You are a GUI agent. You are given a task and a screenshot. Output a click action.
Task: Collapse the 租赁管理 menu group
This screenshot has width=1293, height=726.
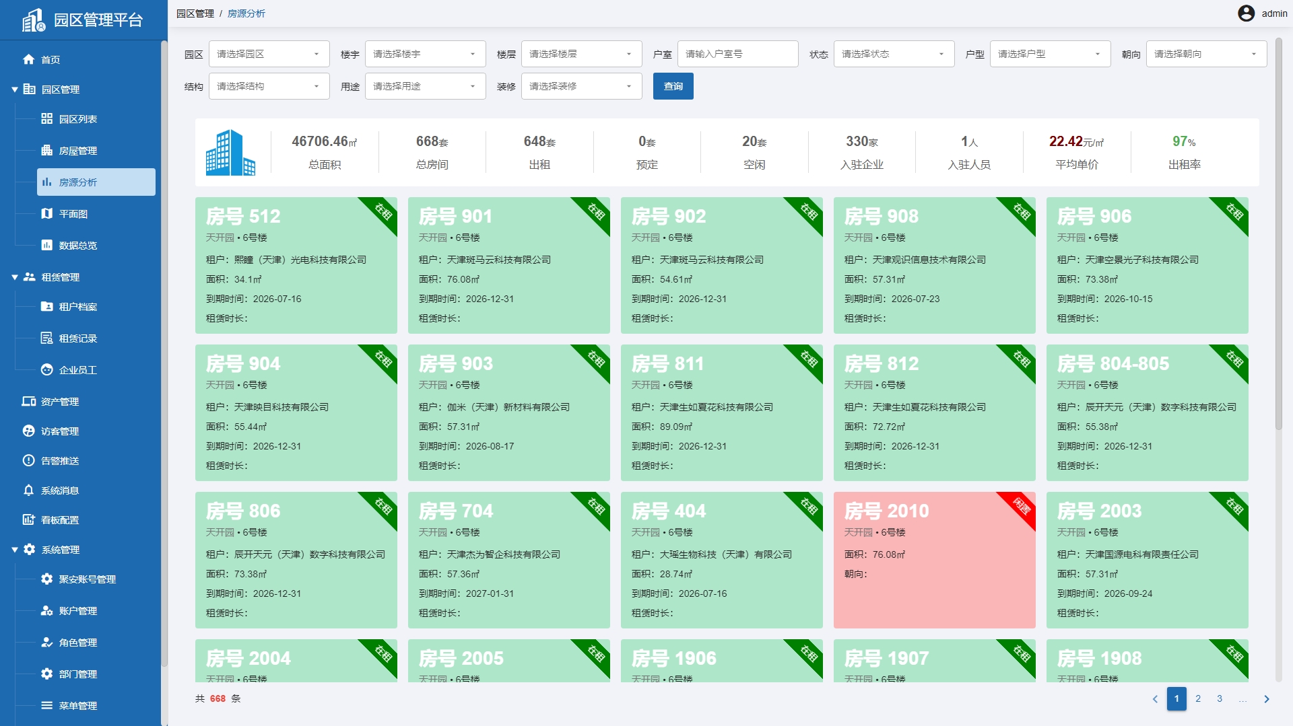(x=15, y=277)
